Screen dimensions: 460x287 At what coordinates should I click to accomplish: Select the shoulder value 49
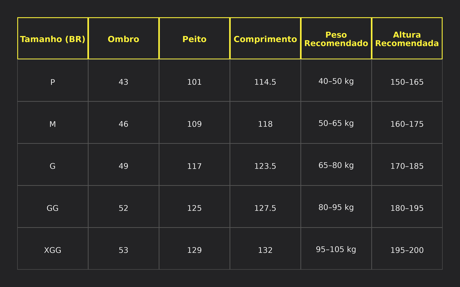pyautogui.click(x=123, y=166)
